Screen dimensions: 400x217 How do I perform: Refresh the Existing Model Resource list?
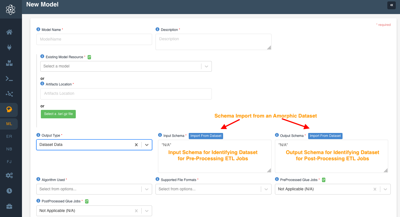click(x=89, y=57)
